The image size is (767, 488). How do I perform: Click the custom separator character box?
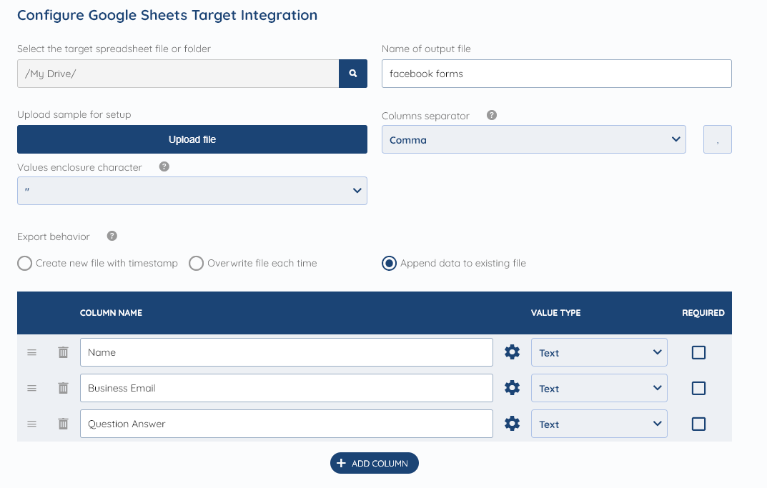[x=718, y=139]
